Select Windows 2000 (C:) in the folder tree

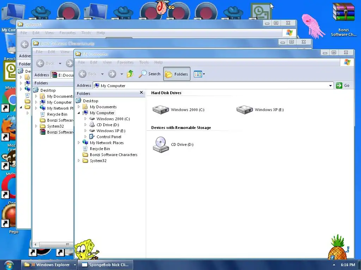pos(113,119)
